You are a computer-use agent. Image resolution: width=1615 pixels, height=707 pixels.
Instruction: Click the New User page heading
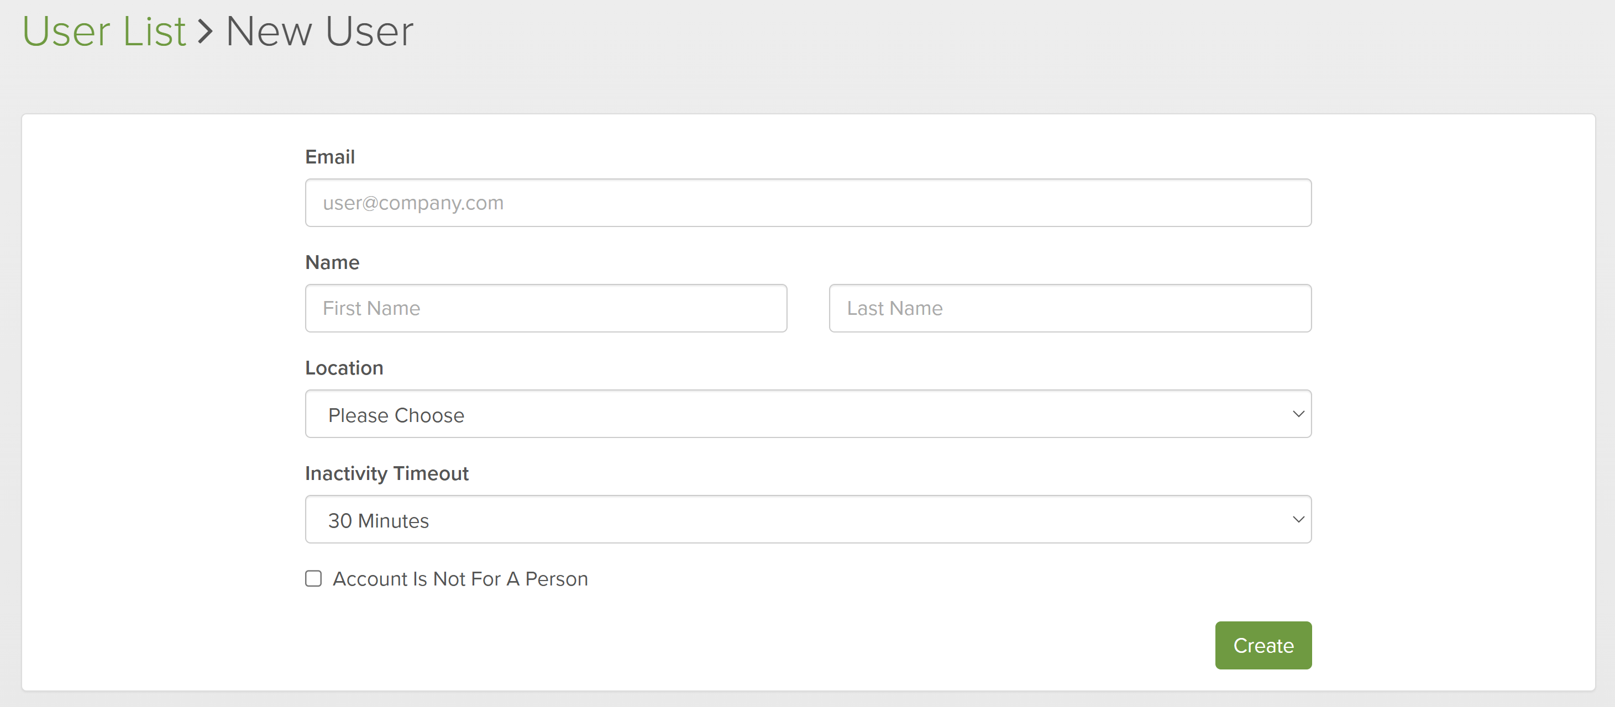click(x=319, y=31)
